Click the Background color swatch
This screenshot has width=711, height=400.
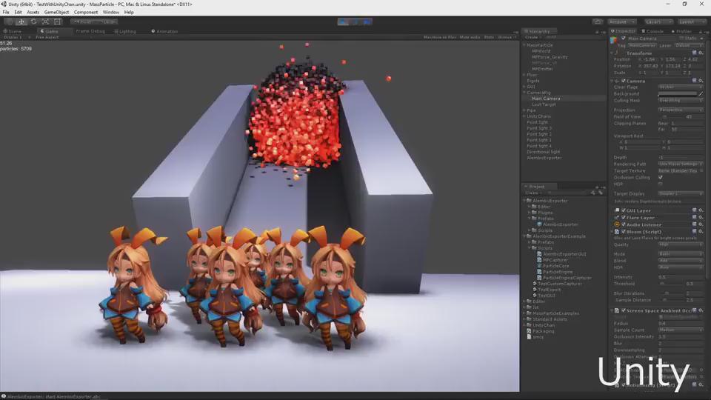[x=678, y=93]
